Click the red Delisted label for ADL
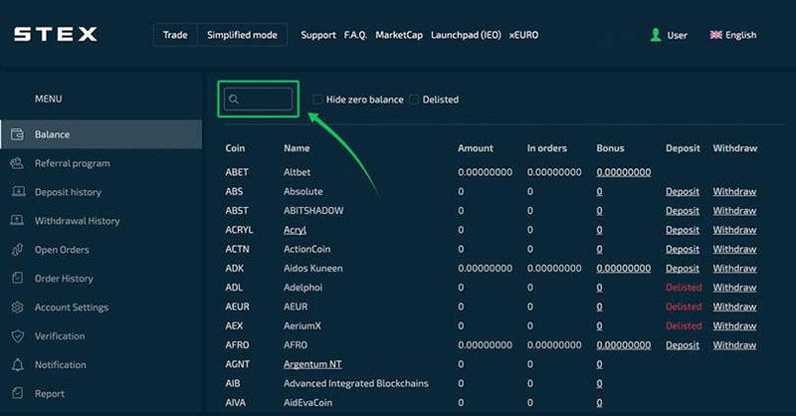This screenshot has width=796, height=416. (x=684, y=288)
